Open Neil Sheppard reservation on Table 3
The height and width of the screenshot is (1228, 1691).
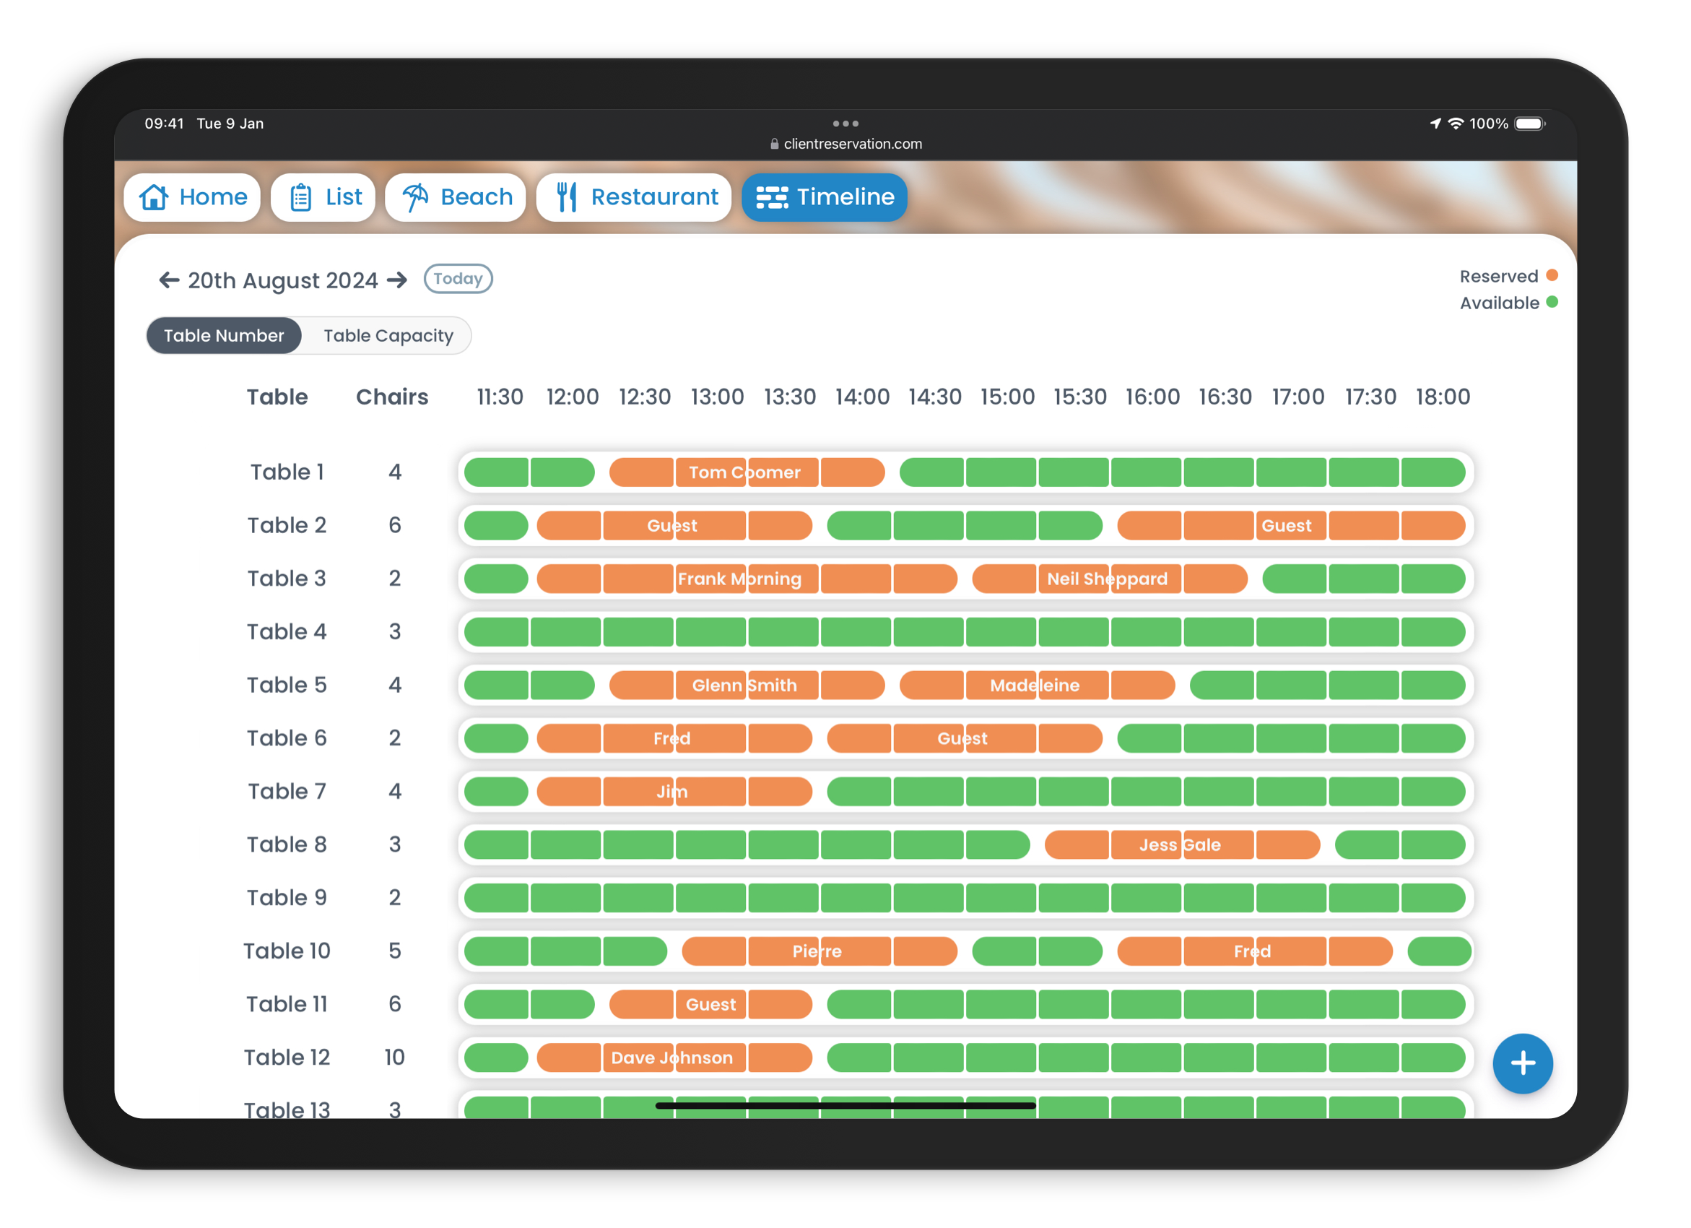pyautogui.click(x=1108, y=579)
